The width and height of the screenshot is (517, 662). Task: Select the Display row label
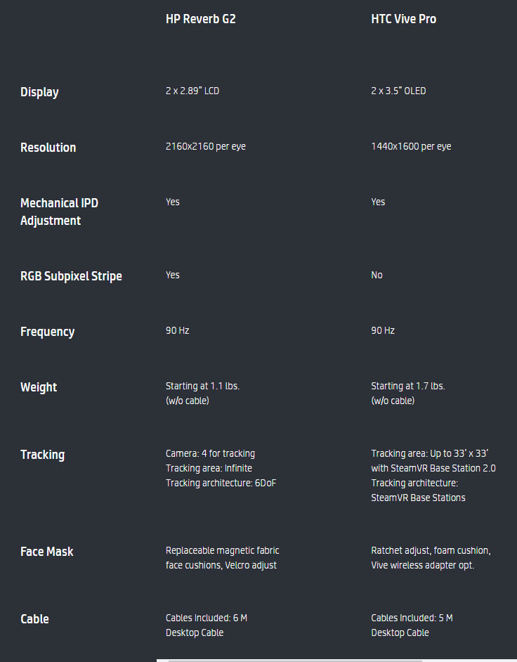click(x=39, y=93)
